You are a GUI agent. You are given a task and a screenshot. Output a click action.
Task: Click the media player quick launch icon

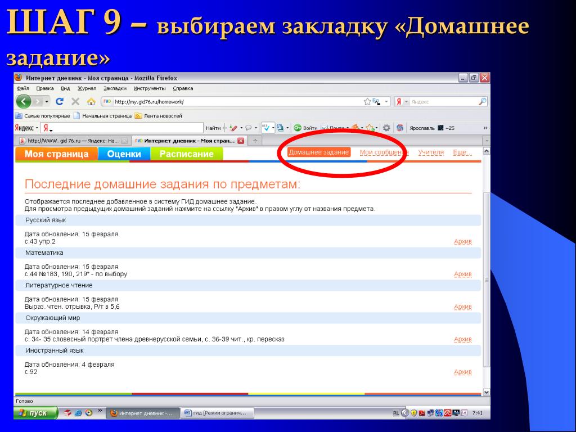click(89, 413)
